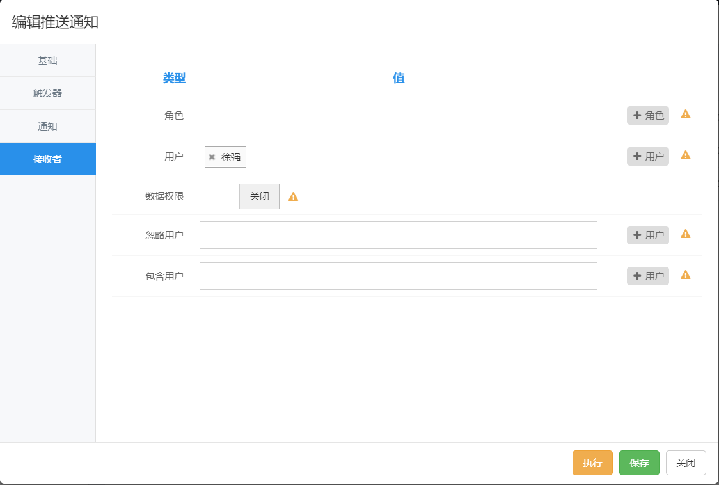Open the 触发器 tab
Screen dimensions: 719x485
click(48, 93)
